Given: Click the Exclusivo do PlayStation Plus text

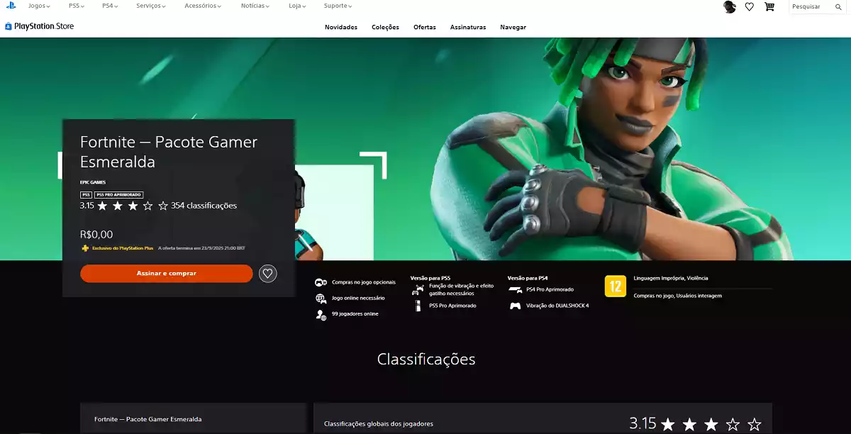Looking at the screenshot, I should [x=123, y=248].
